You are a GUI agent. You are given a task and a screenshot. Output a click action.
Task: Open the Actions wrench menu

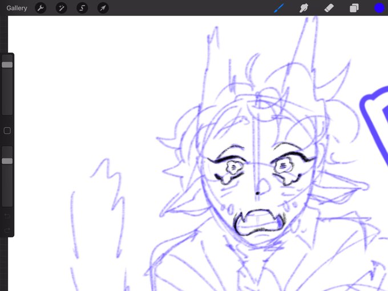(x=41, y=8)
